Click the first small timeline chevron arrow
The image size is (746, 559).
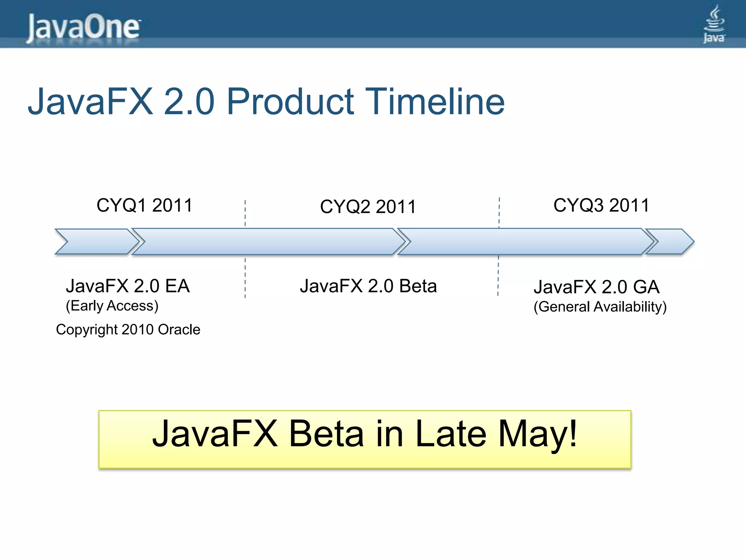click(x=97, y=241)
